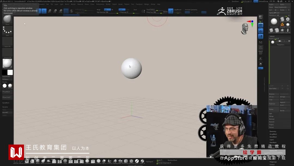The image size is (294, 166).
Task: Select the Ring3D tool icon
Action: [288, 31]
